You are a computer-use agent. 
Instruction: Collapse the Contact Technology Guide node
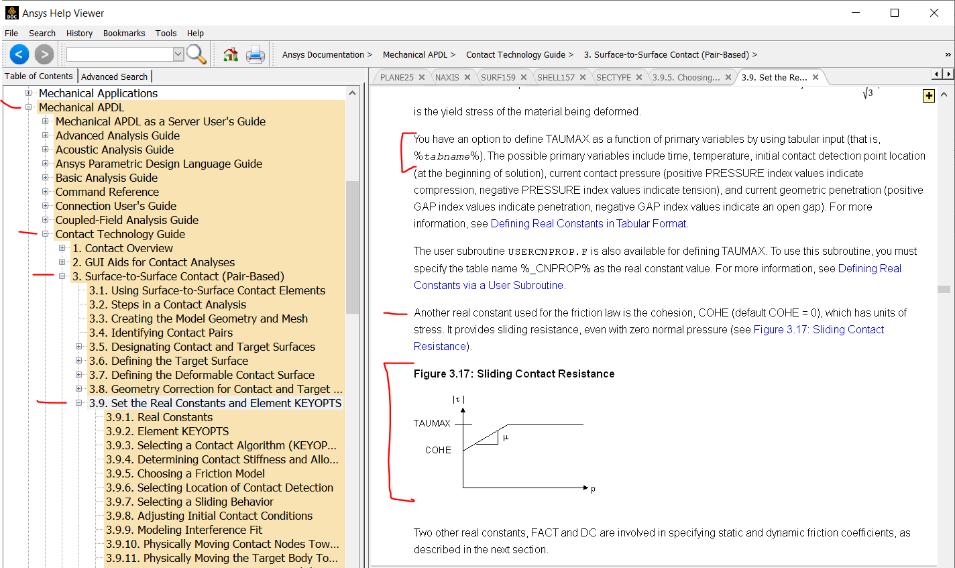click(x=46, y=234)
